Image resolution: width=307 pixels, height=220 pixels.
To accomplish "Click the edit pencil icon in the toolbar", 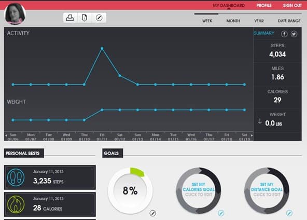I will point(99,18).
